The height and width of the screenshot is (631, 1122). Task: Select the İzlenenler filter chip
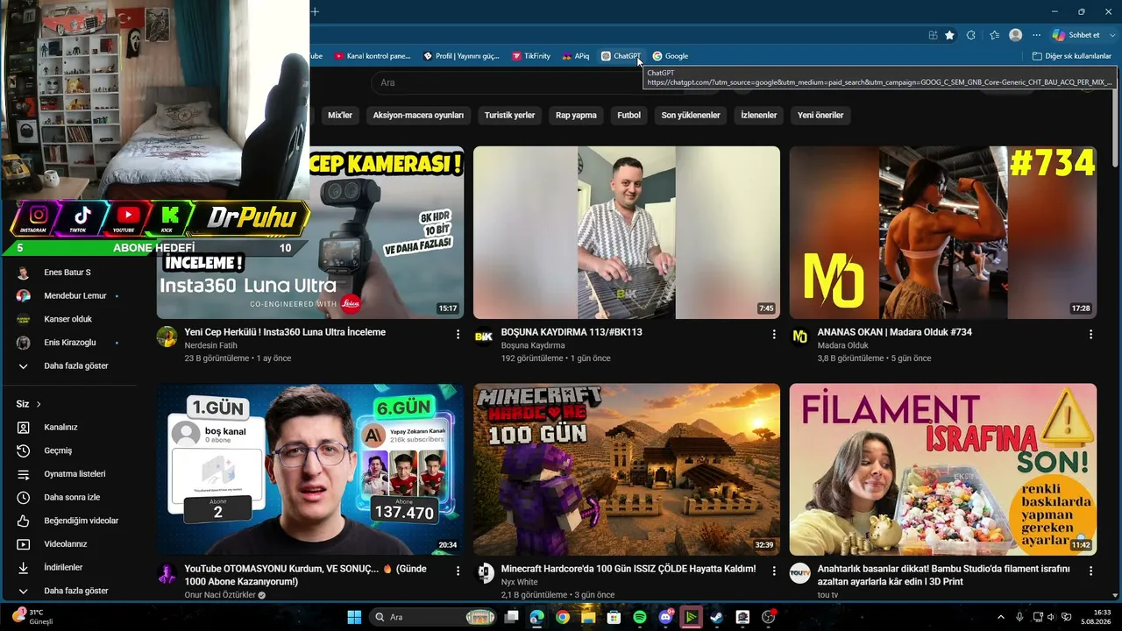click(759, 115)
